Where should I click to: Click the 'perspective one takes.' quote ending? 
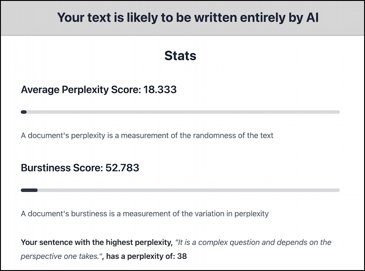click(x=61, y=256)
